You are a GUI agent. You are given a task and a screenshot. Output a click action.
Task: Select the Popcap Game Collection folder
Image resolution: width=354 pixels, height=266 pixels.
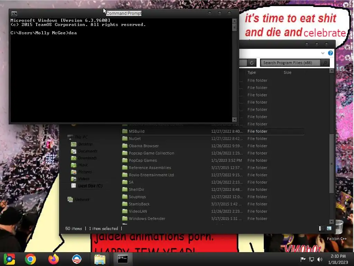(x=213, y=153)
